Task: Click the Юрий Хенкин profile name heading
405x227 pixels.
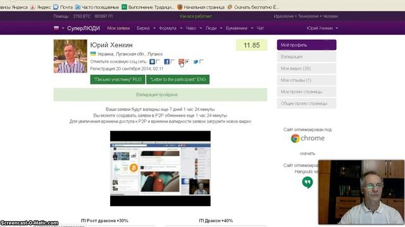Action: click(111, 45)
